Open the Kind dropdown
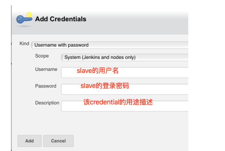Viewport: 225px width, 151px height. (x=110, y=45)
